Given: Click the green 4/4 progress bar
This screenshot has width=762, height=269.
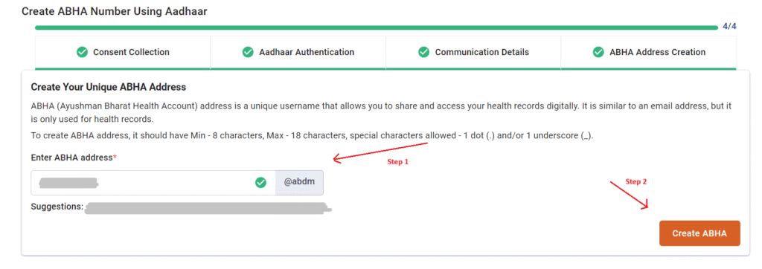Looking at the screenshot, I should pos(376,27).
